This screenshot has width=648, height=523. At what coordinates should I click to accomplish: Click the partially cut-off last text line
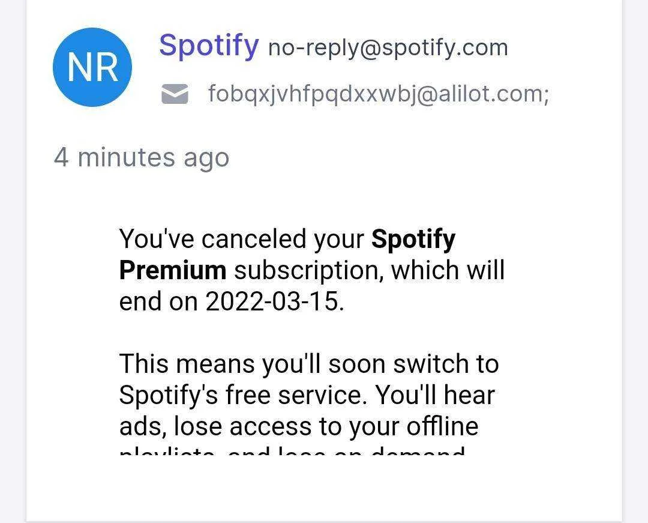coord(292,449)
